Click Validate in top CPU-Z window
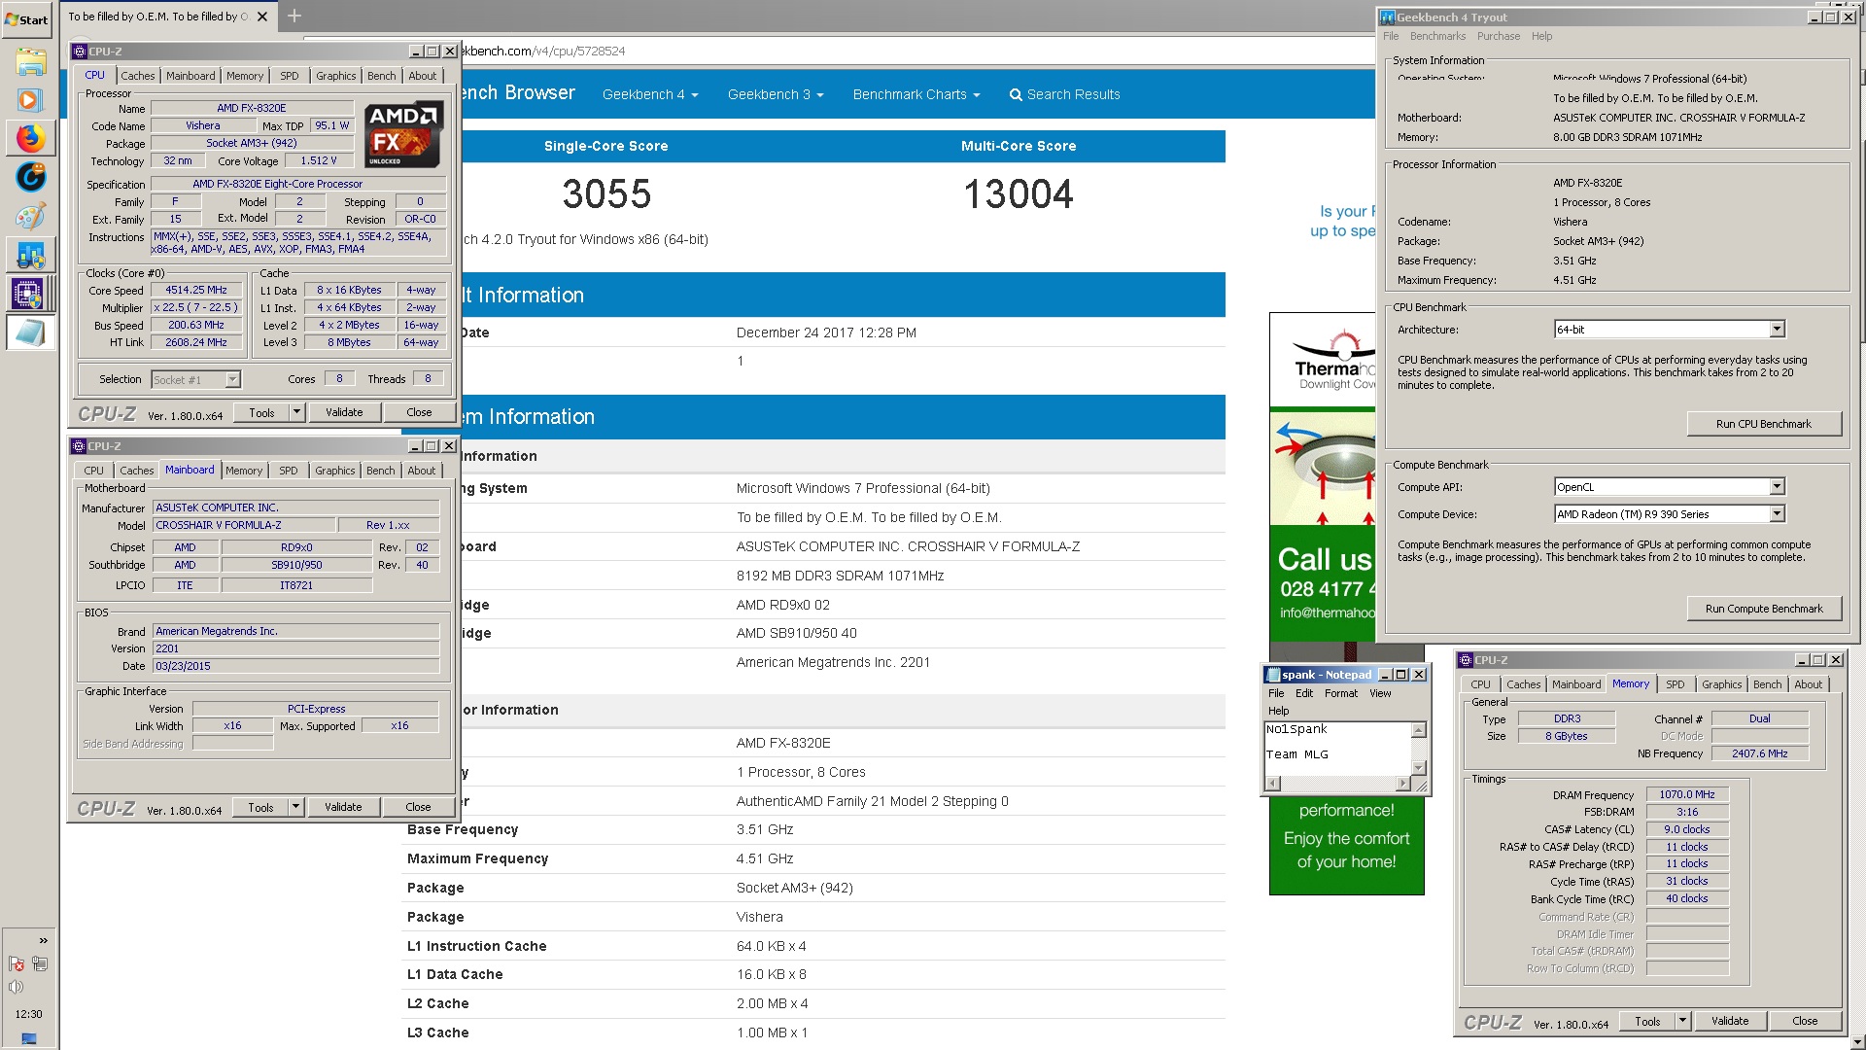Viewport: 1866px width, 1050px height. (344, 412)
